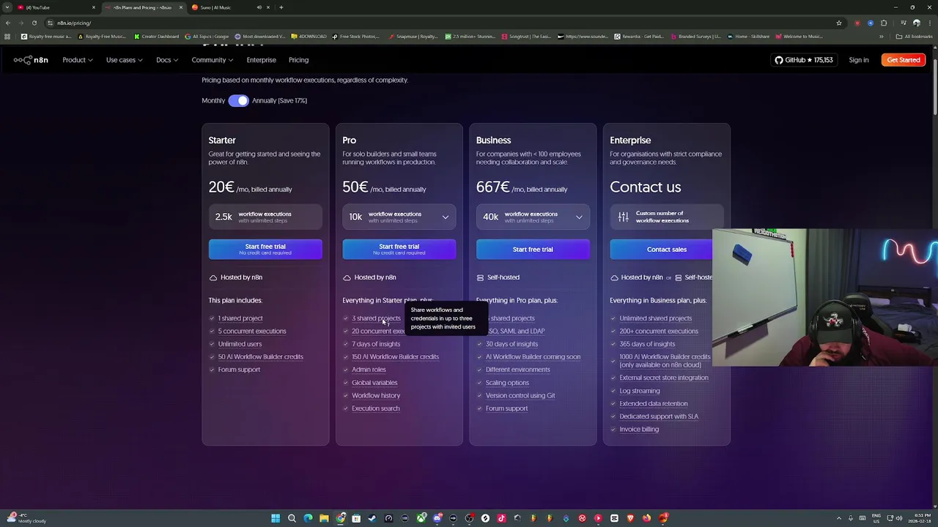Start free trial for the Starter plan
Screen dimensions: 938x527
click(265, 249)
